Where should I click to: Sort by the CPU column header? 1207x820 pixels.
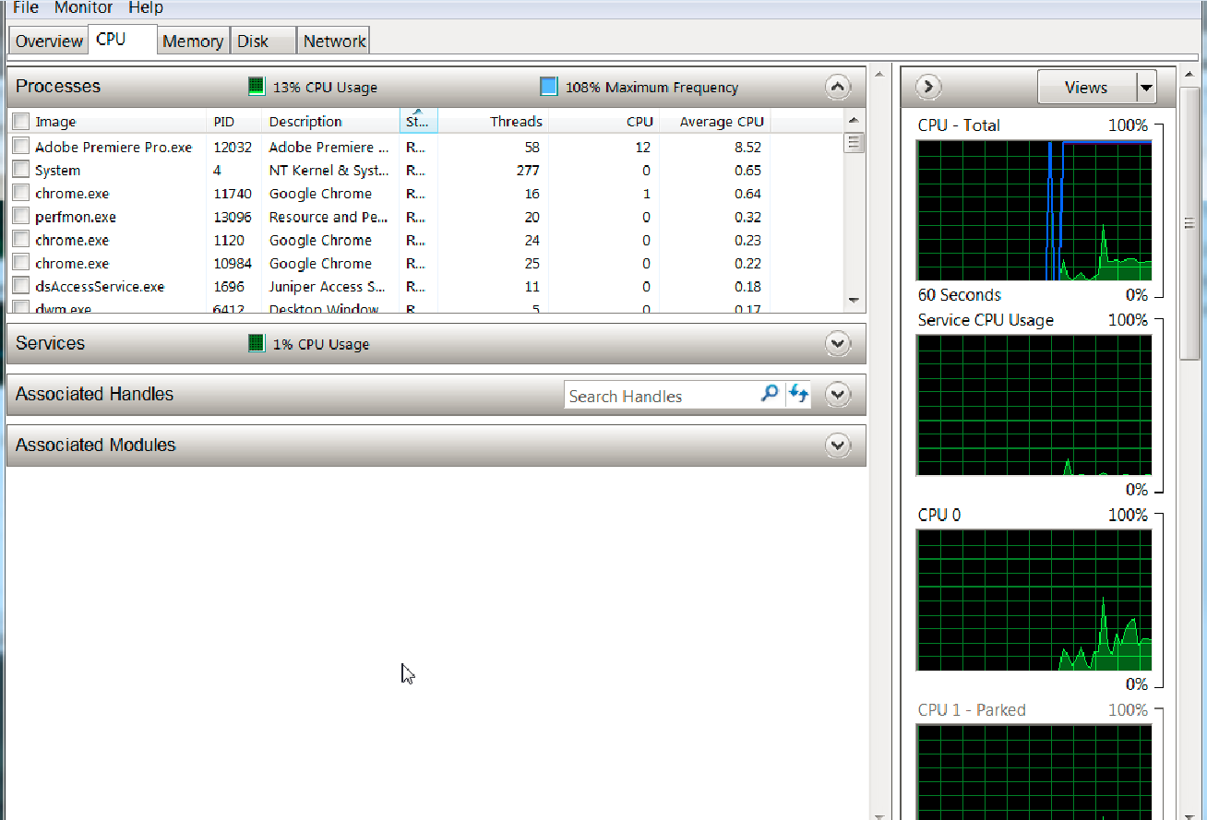tap(603, 121)
